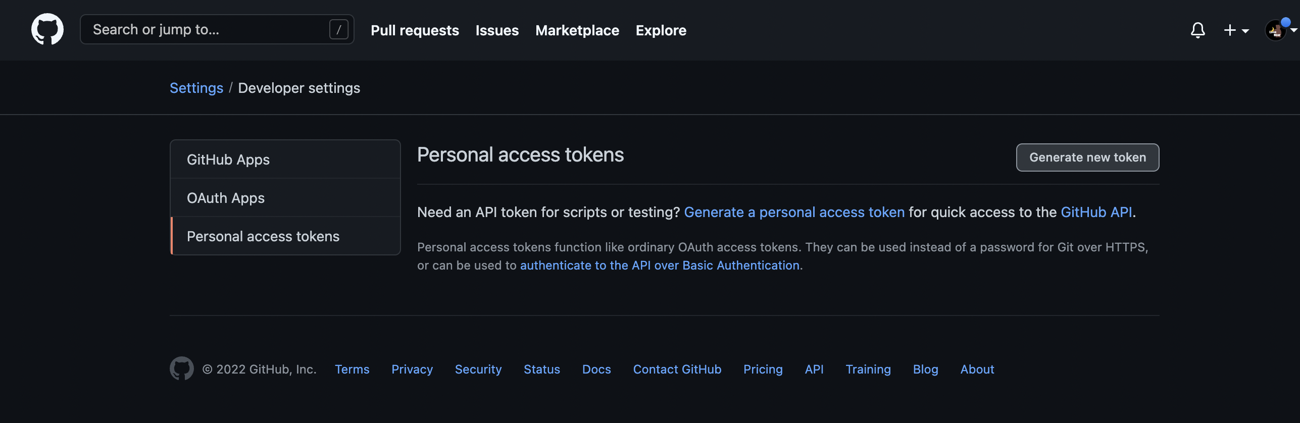Focus the Search or jump to field

click(x=217, y=29)
